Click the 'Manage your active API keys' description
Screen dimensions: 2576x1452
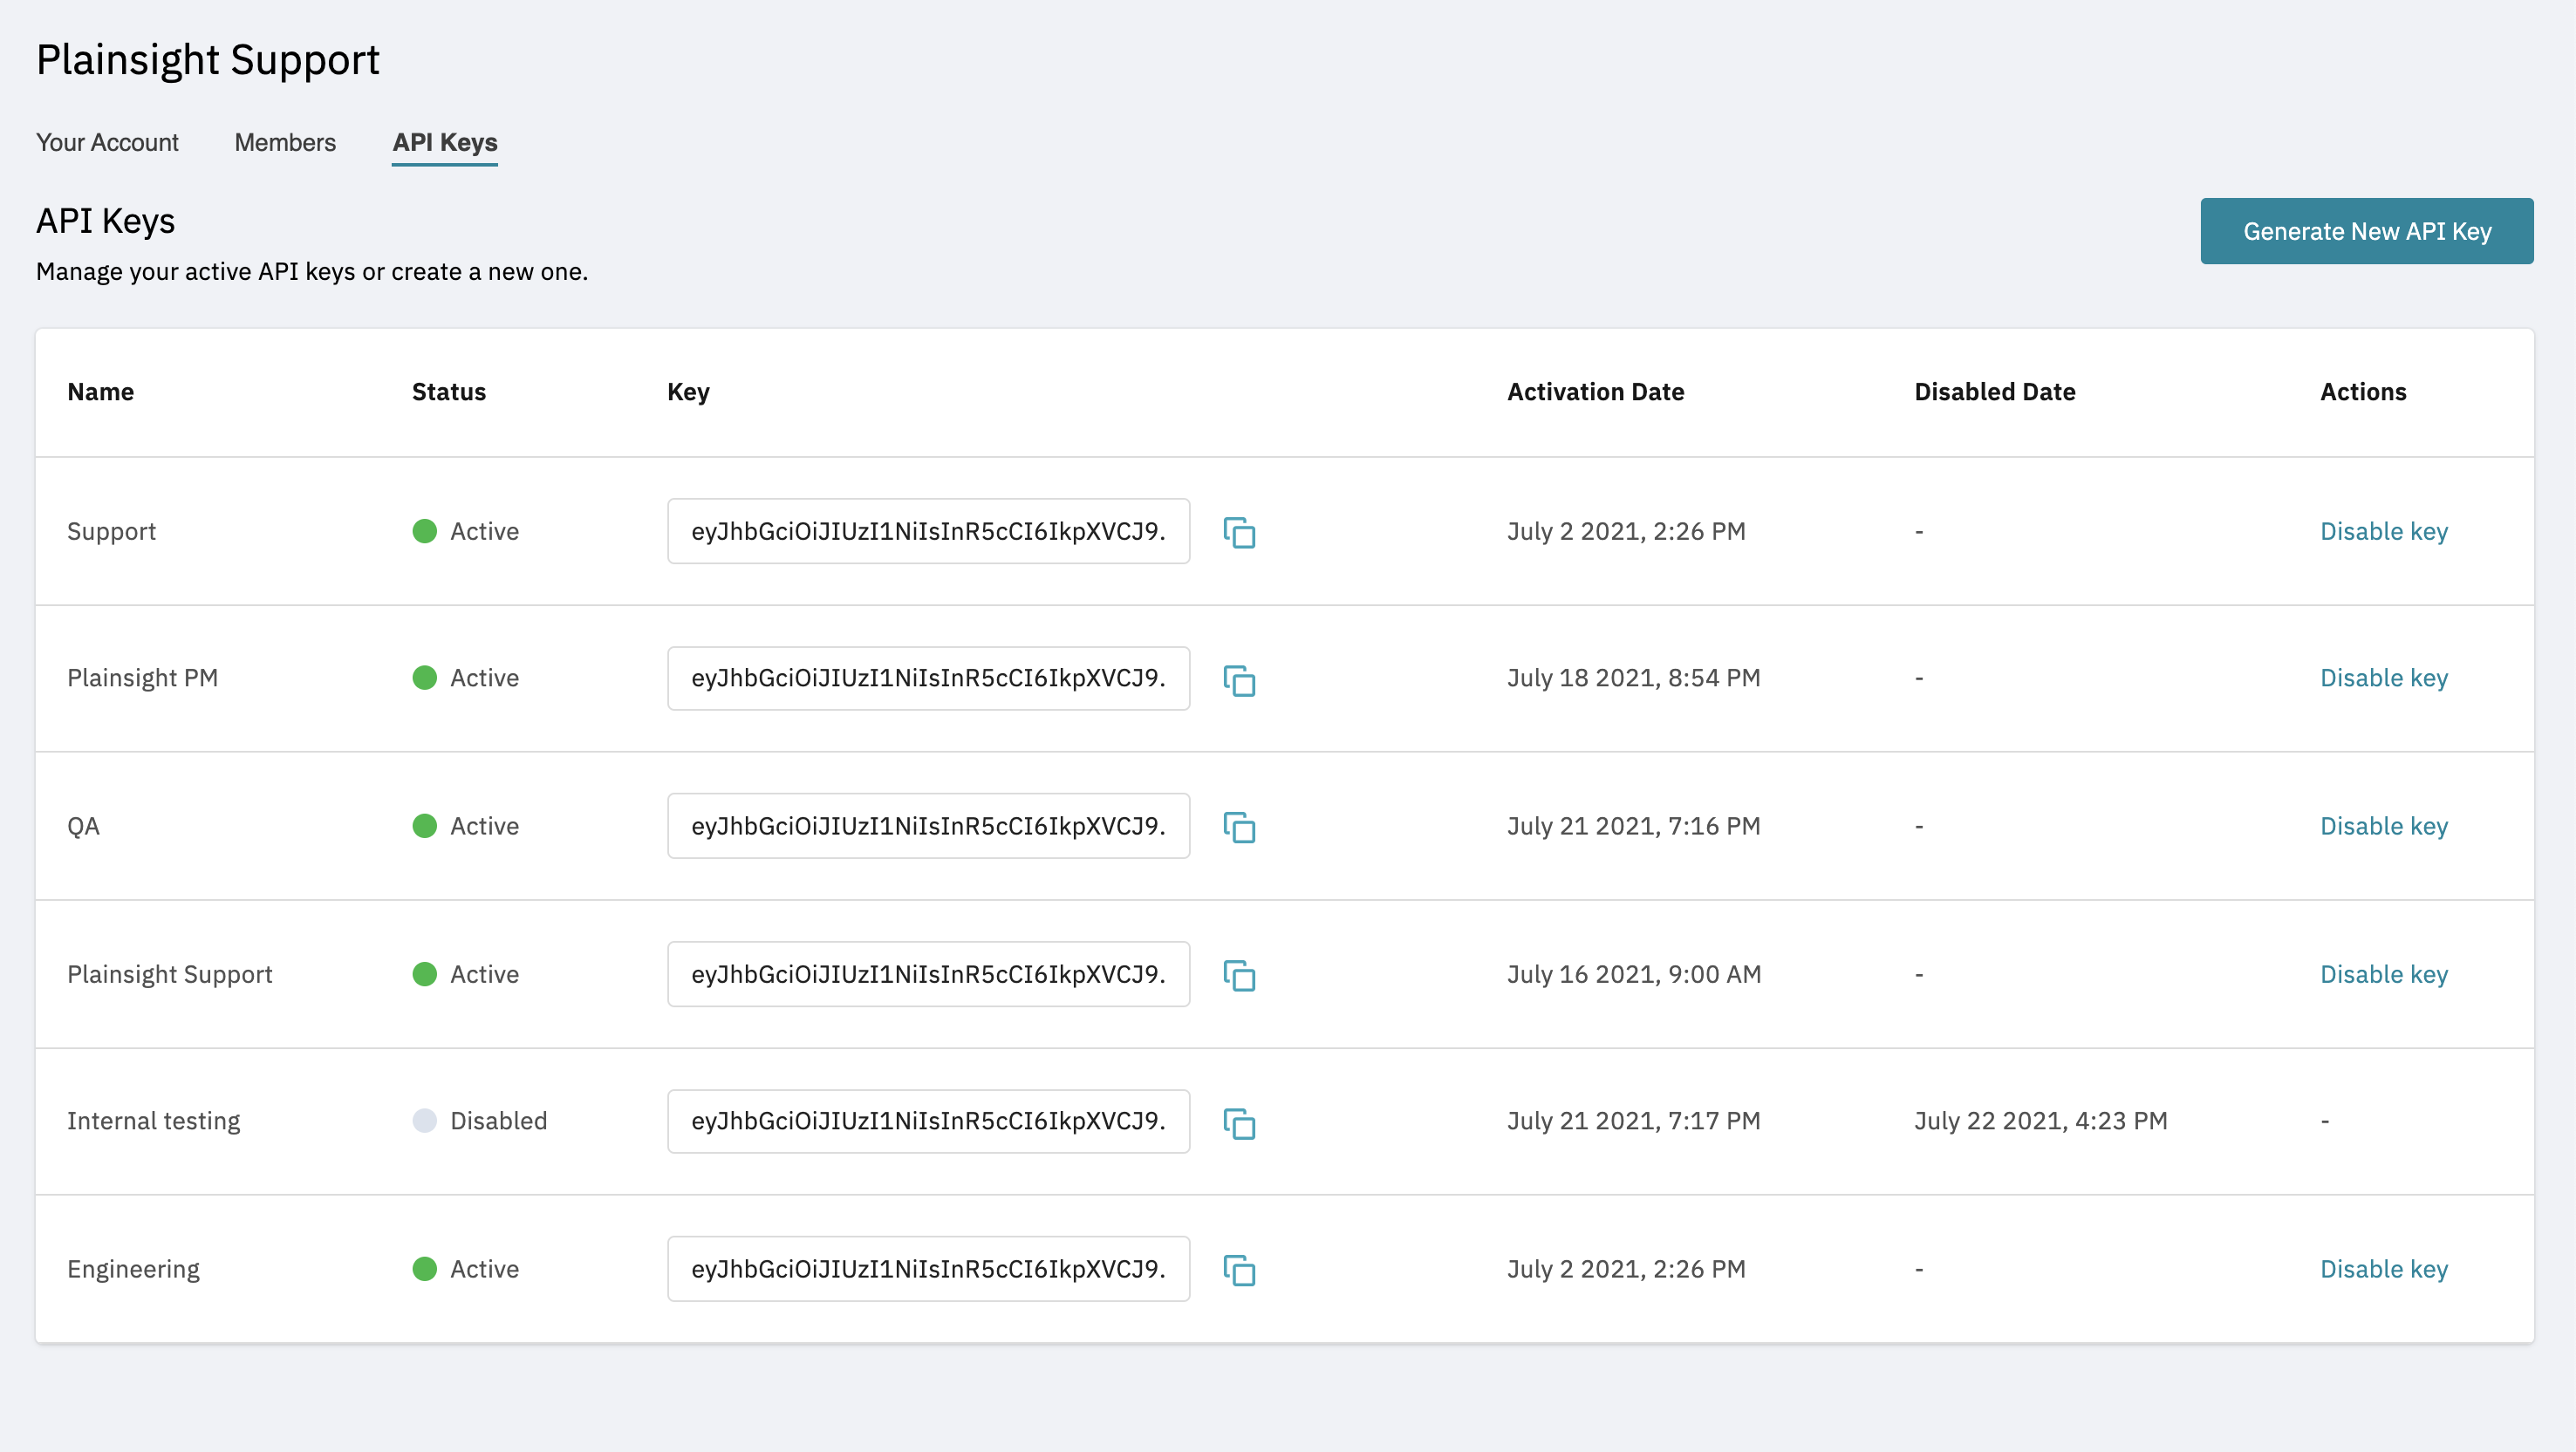[x=312, y=272]
